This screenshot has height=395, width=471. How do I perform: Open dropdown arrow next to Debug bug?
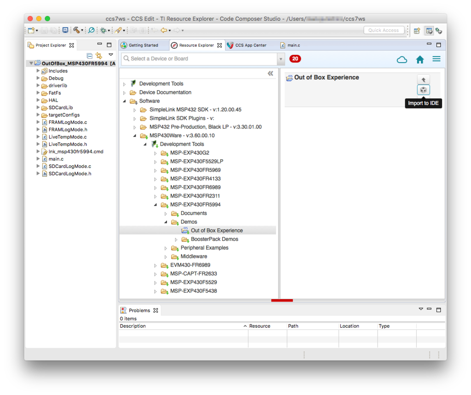click(x=109, y=31)
